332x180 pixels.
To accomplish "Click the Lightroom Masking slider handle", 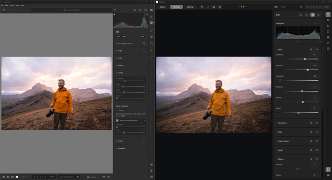I will [x=117, y=98].
